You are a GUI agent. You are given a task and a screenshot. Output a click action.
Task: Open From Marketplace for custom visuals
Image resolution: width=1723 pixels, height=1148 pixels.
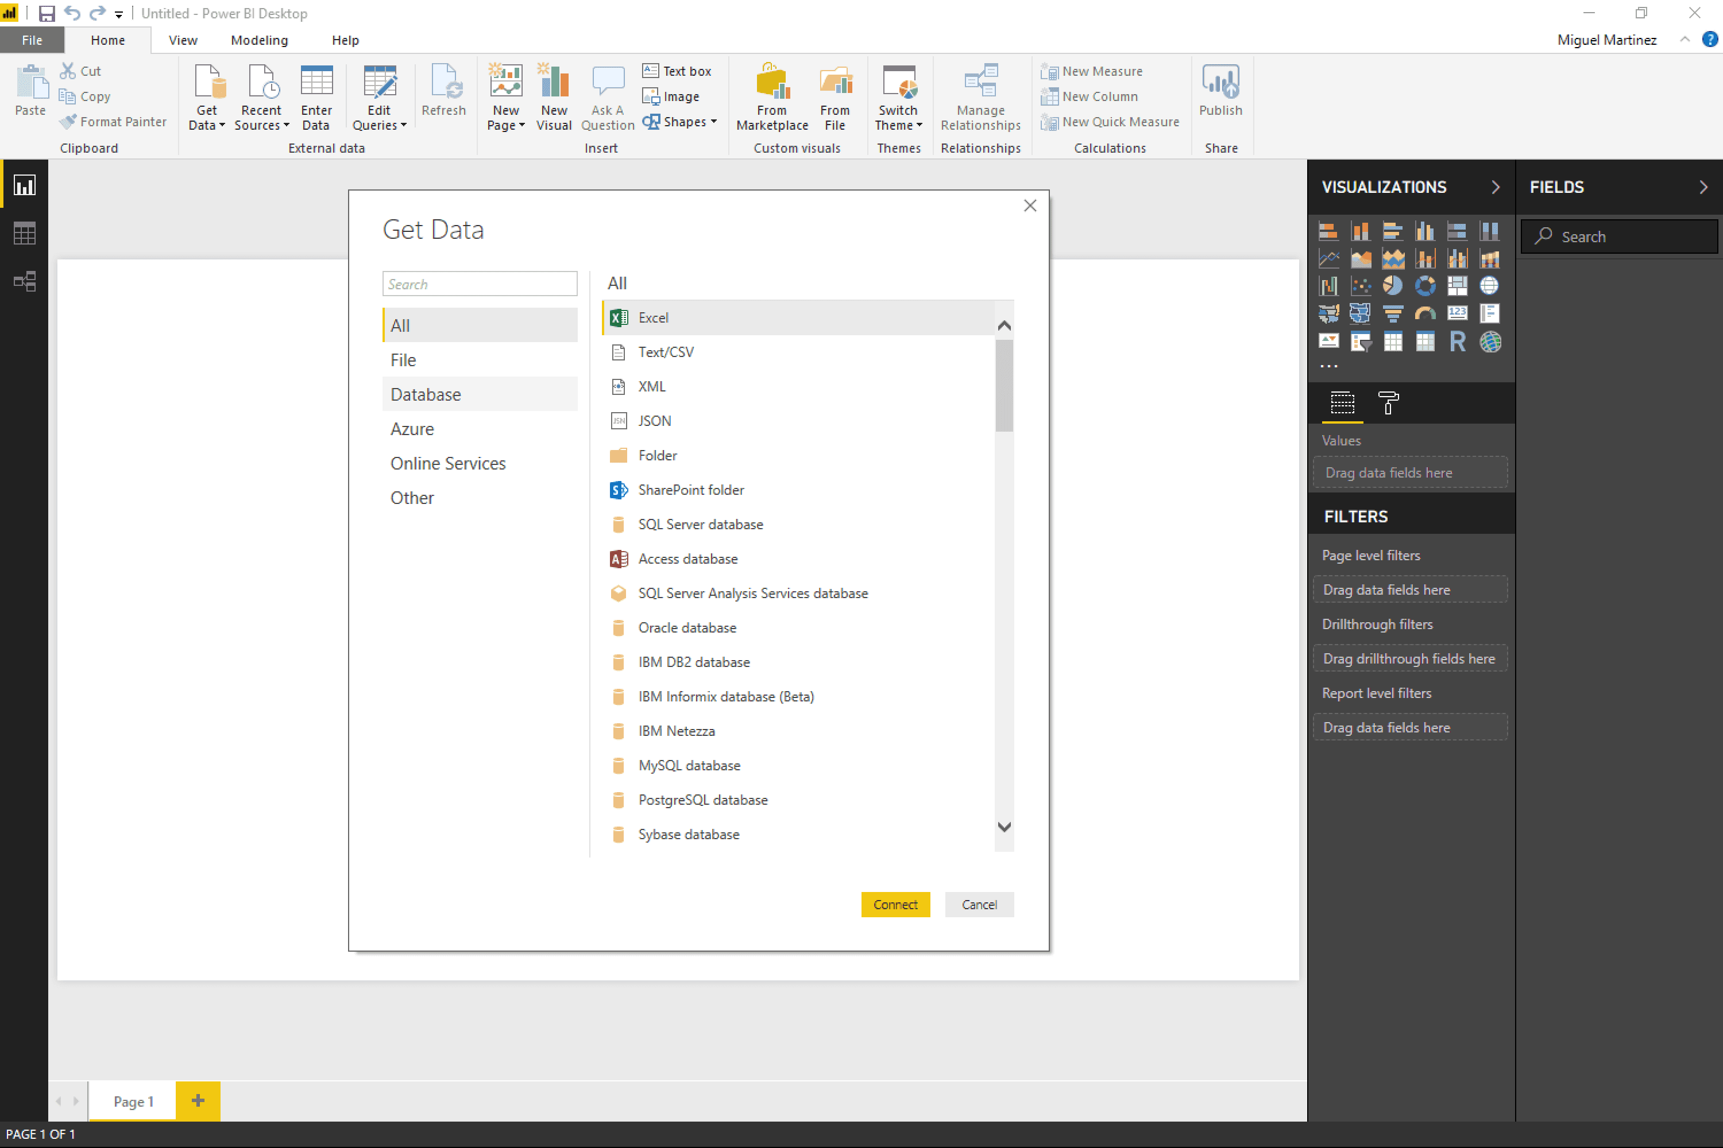click(x=771, y=95)
